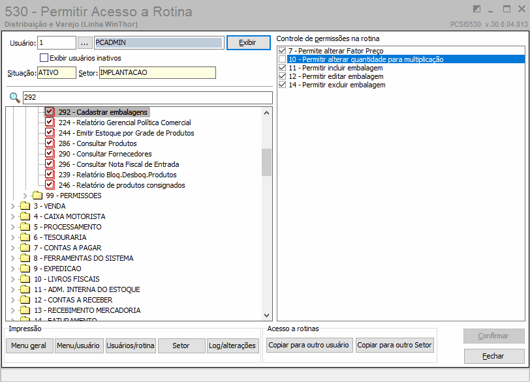
Task: Click the tree scrollbar thumb
Action: [x=266, y=162]
